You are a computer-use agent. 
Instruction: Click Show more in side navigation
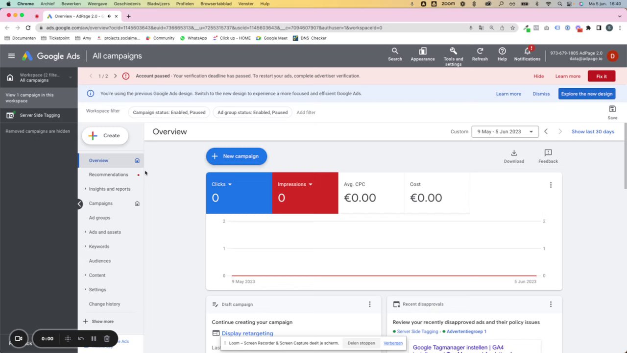coord(98,322)
